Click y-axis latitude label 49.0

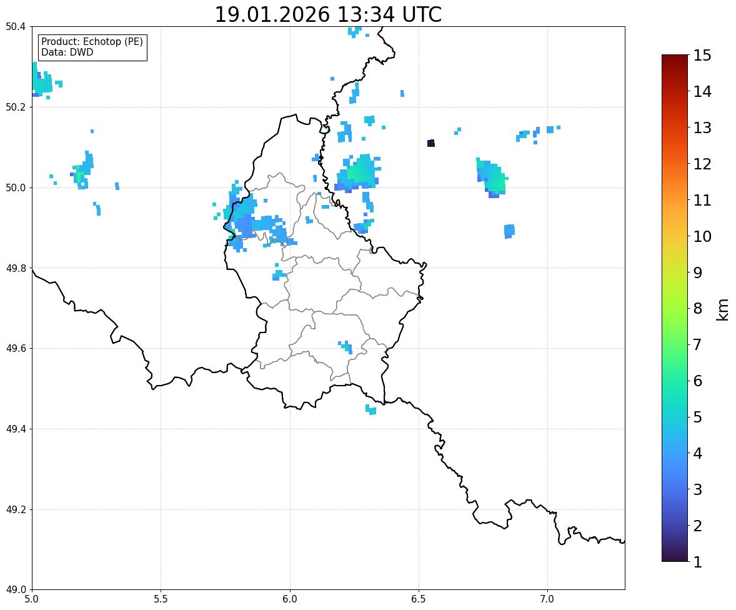[16, 590]
